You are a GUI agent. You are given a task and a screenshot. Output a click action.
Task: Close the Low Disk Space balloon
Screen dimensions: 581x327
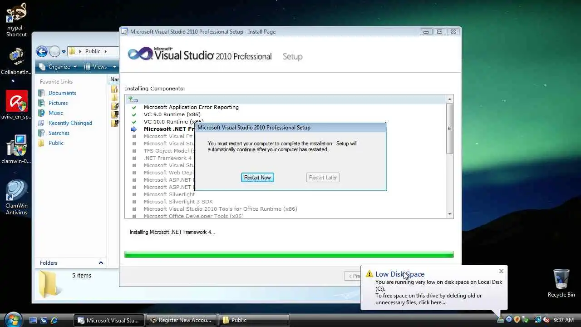pos(501,271)
